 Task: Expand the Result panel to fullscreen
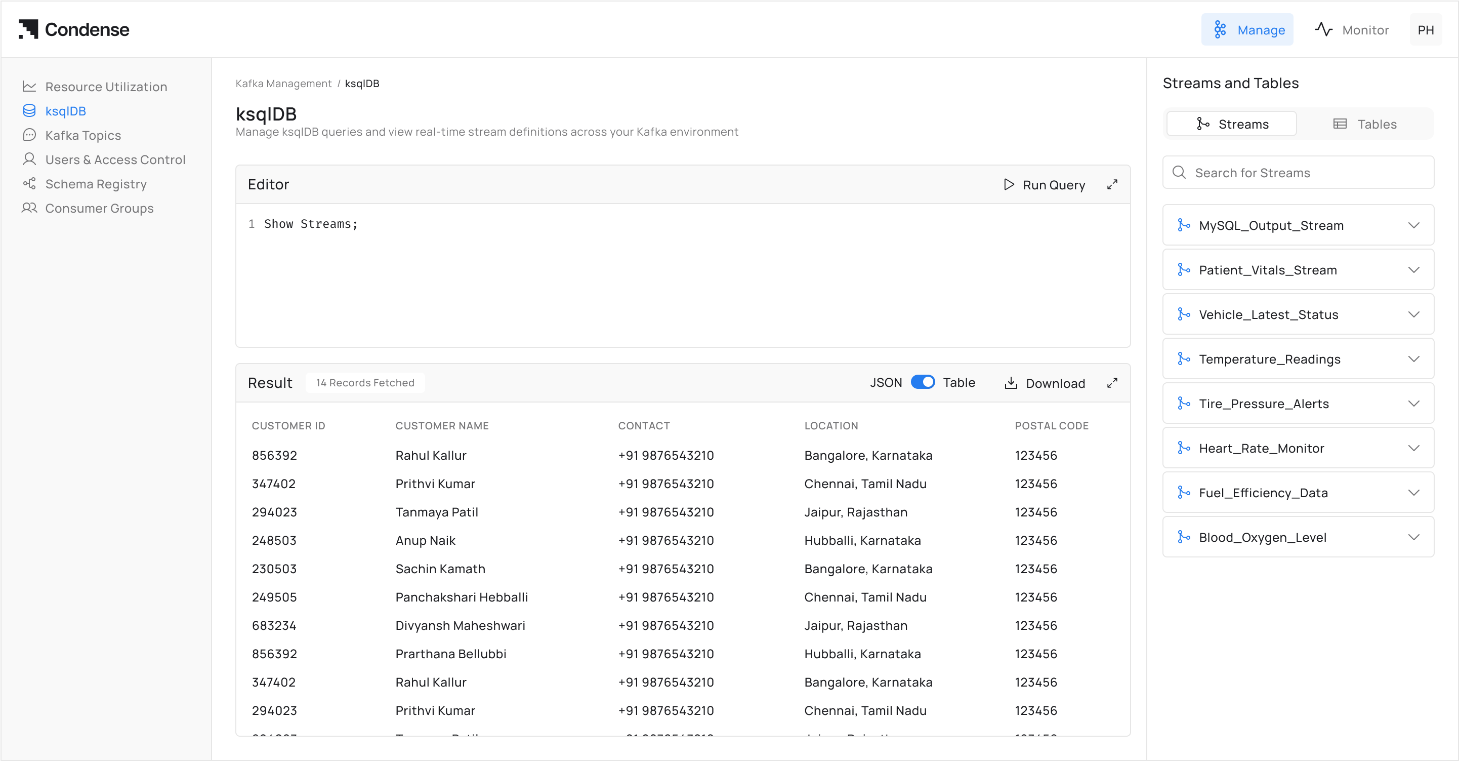click(1112, 383)
